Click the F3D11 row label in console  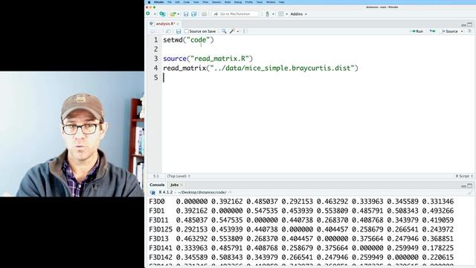[158, 220]
